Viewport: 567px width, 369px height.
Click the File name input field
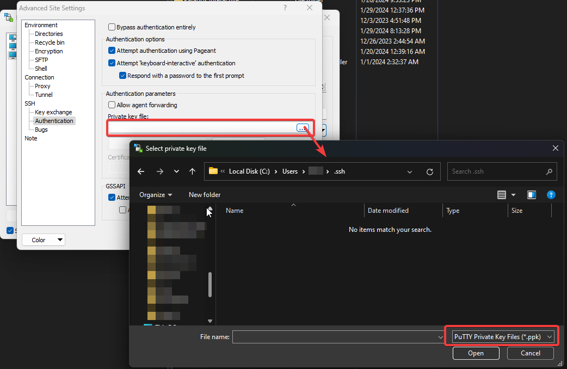(335, 337)
